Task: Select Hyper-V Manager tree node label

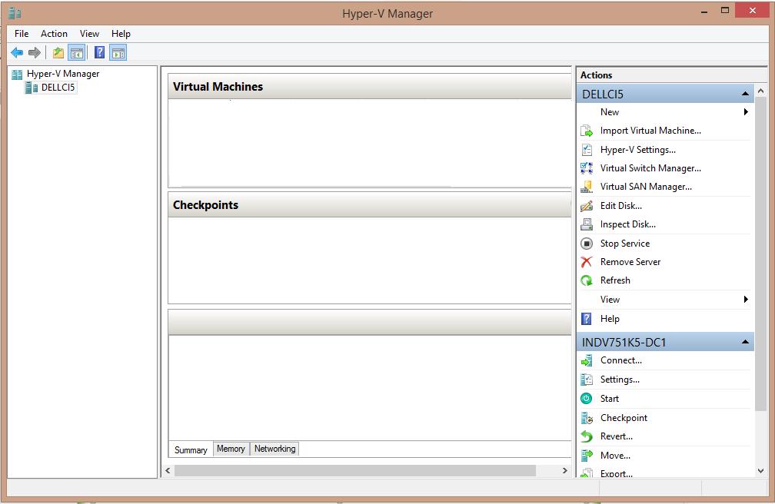Action: (x=63, y=74)
